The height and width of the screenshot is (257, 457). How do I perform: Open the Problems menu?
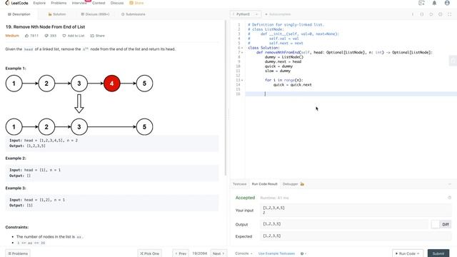coord(59,3)
